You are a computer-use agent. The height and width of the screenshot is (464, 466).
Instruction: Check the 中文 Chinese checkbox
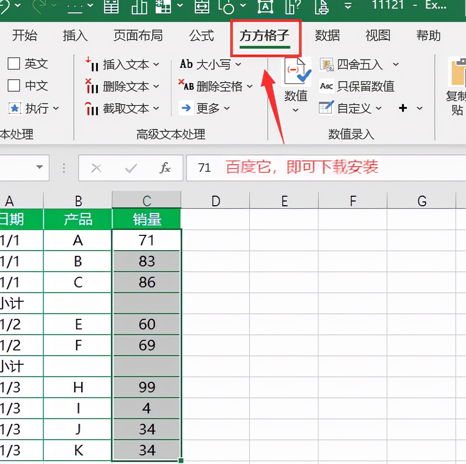[x=16, y=86]
